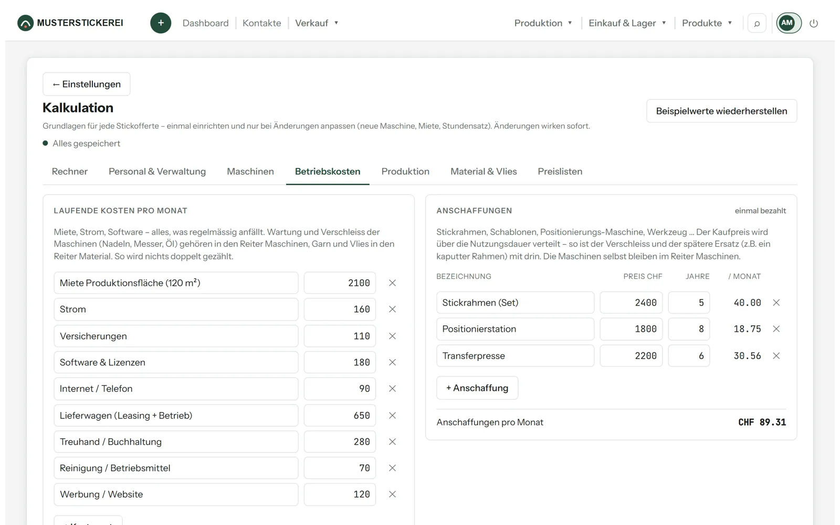The image size is (840, 525).
Task: Click the green plus quick-add button
Action: coord(161,23)
